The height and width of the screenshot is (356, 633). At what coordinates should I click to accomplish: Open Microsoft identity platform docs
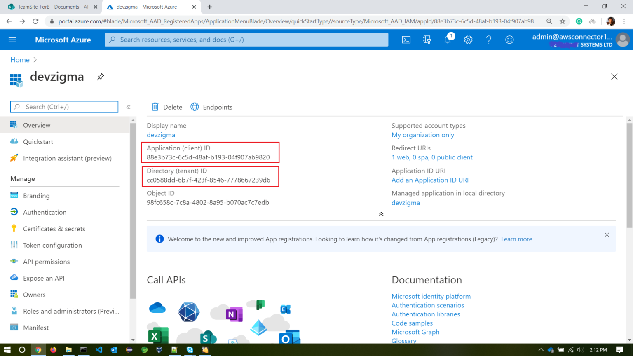pyautogui.click(x=431, y=296)
